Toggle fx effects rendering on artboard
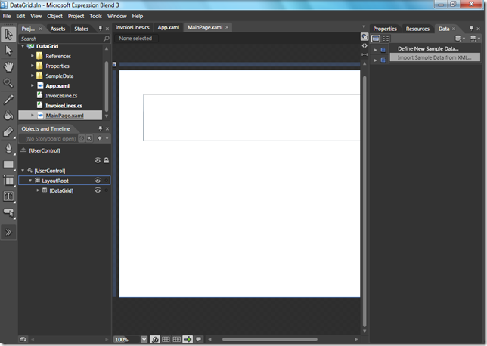The image size is (487, 346). [x=155, y=339]
